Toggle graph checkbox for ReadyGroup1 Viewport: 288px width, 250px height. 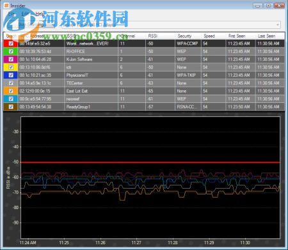11,107
